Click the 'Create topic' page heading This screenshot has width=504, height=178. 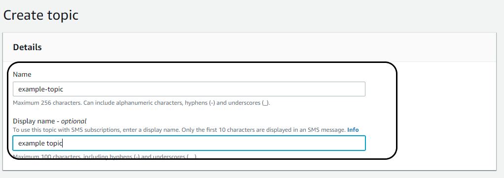click(41, 15)
